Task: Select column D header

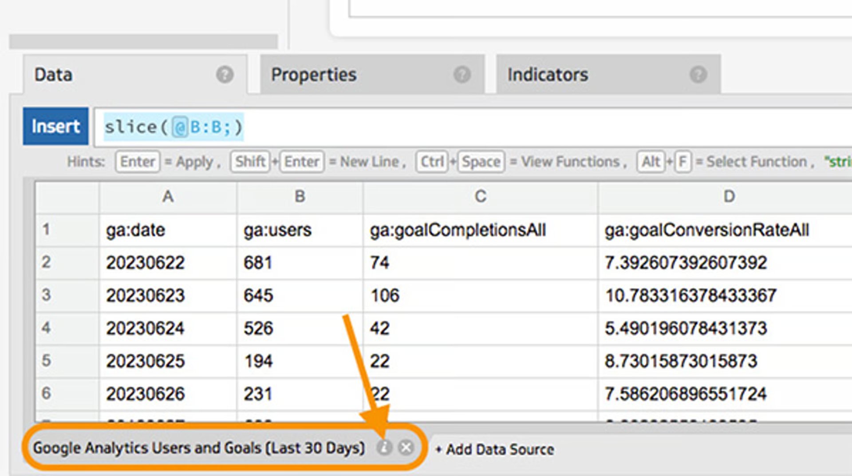Action: point(729,196)
